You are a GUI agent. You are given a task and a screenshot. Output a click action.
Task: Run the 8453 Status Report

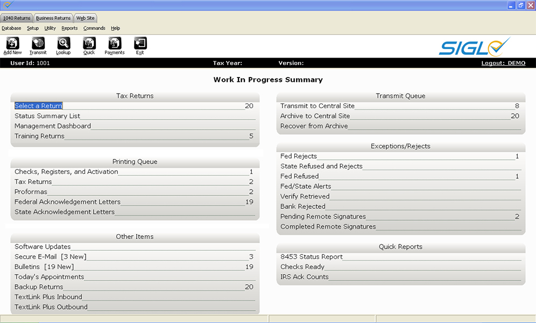[x=312, y=257]
